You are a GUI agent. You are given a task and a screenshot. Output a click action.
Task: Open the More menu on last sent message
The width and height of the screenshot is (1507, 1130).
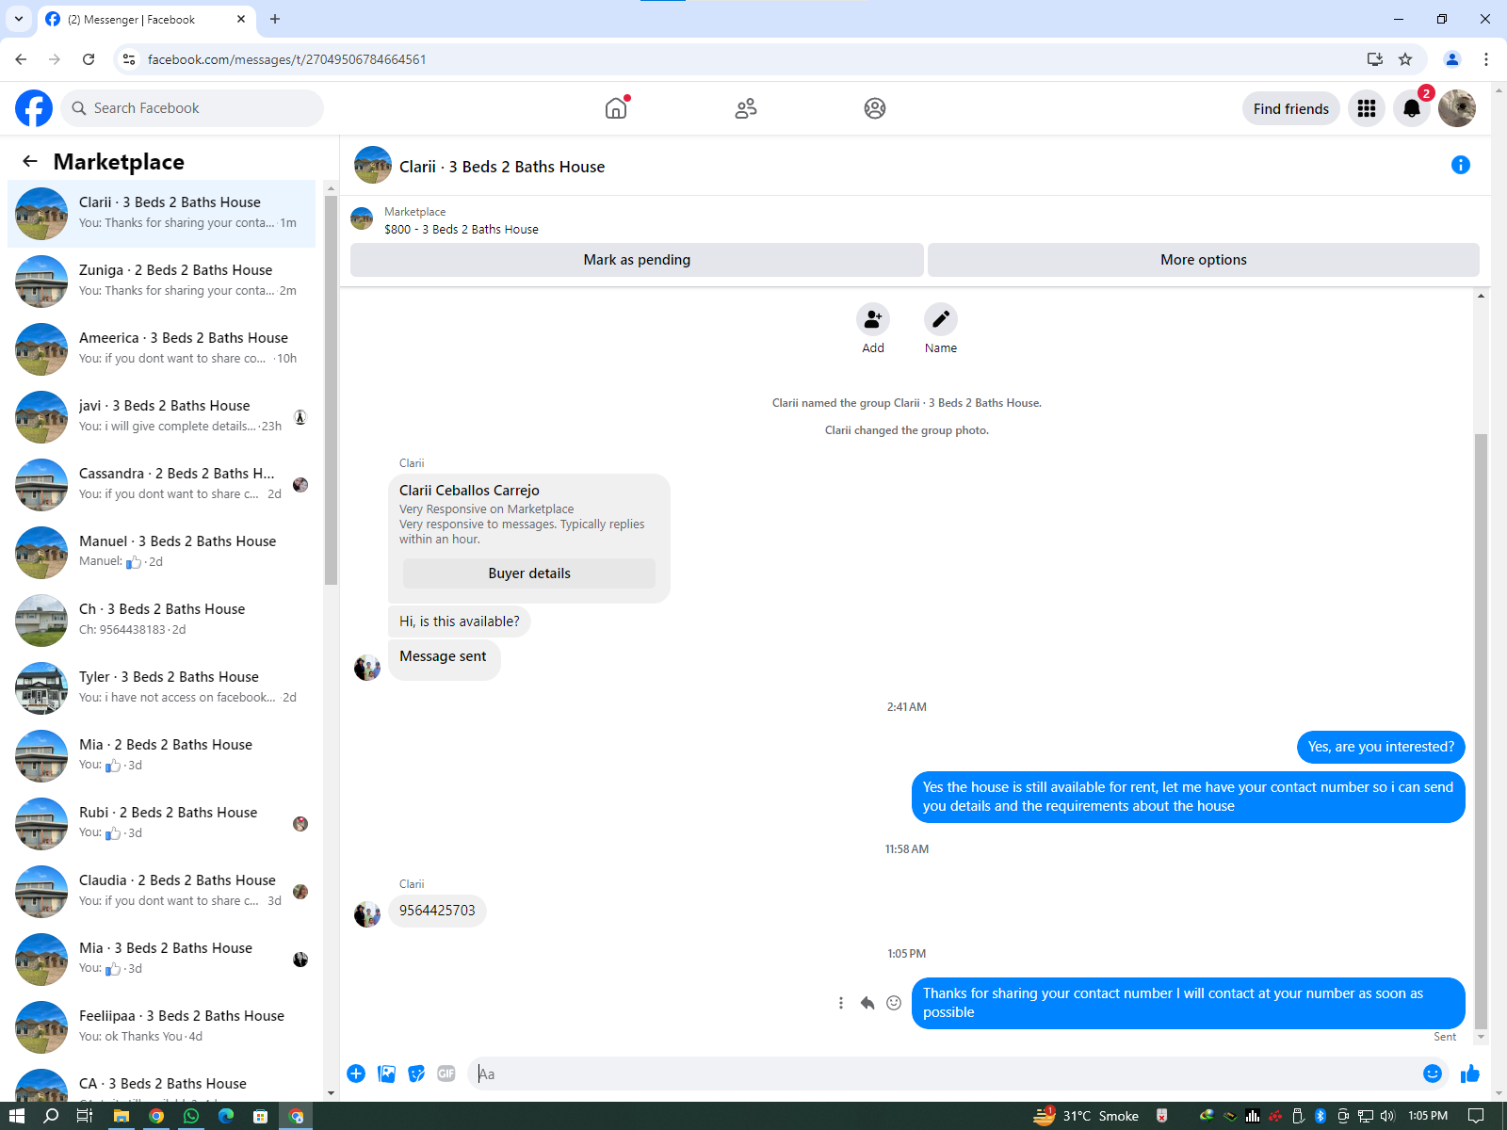click(841, 1003)
